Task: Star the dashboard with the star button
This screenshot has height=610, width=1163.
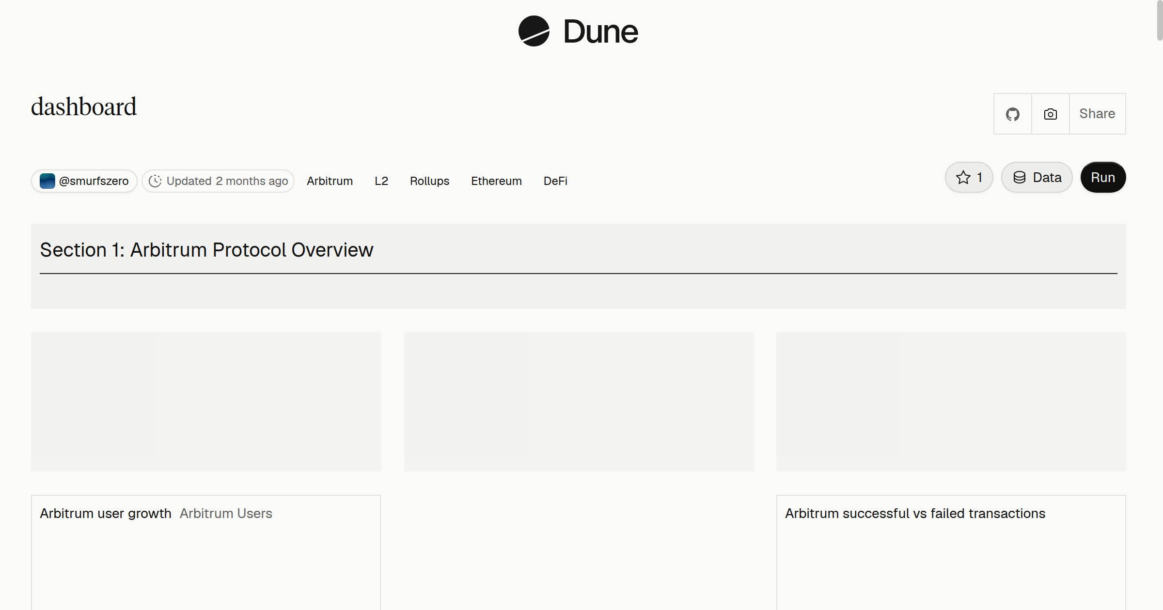Action: click(x=969, y=177)
